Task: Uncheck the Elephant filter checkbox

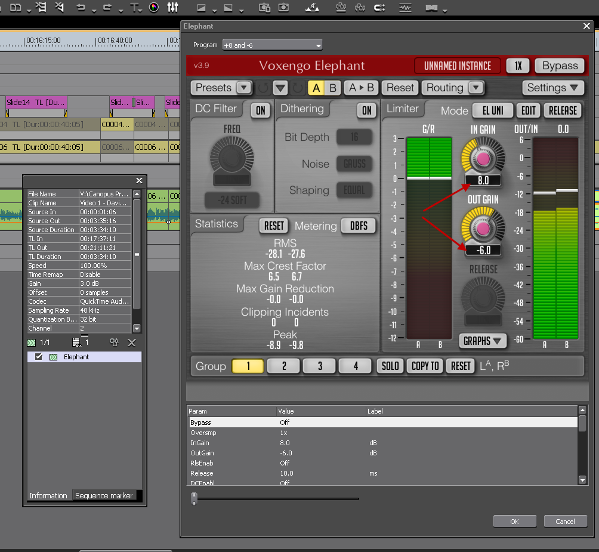Action: point(39,357)
